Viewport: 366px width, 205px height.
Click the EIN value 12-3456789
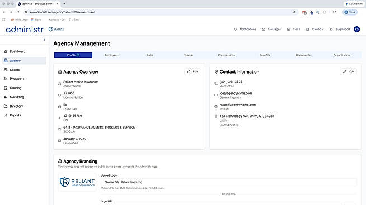(73, 116)
